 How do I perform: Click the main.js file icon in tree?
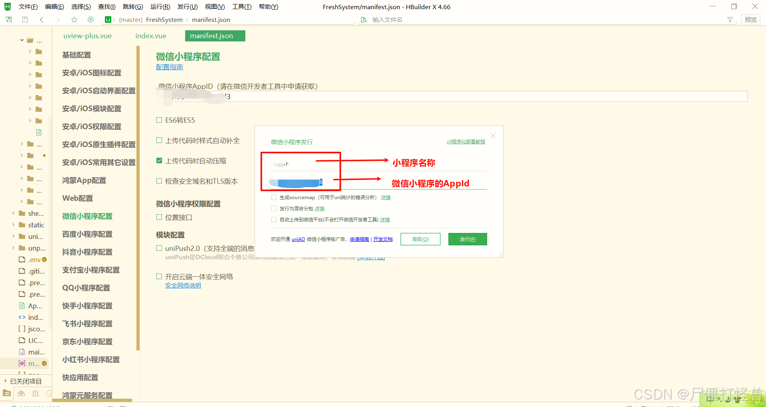click(x=22, y=352)
